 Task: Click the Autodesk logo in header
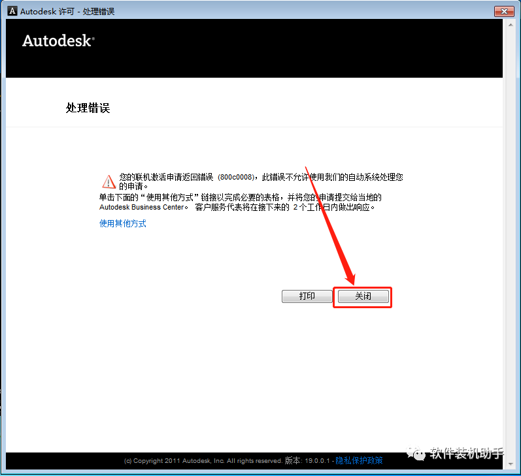pyautogui.click(x=58, y=41)
